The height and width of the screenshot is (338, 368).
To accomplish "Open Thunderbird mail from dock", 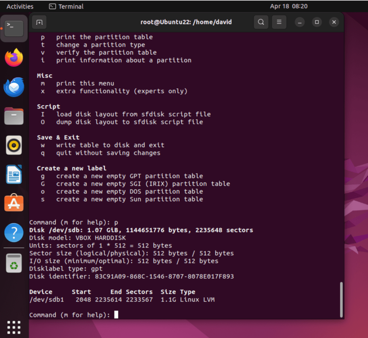I will (x=14, y=87).
